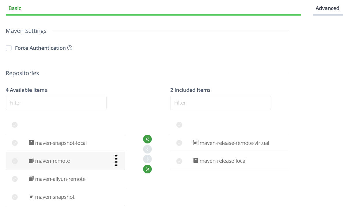
Task: Click the maven-aliyun-remote repository icon
Action: pos(31,179)
